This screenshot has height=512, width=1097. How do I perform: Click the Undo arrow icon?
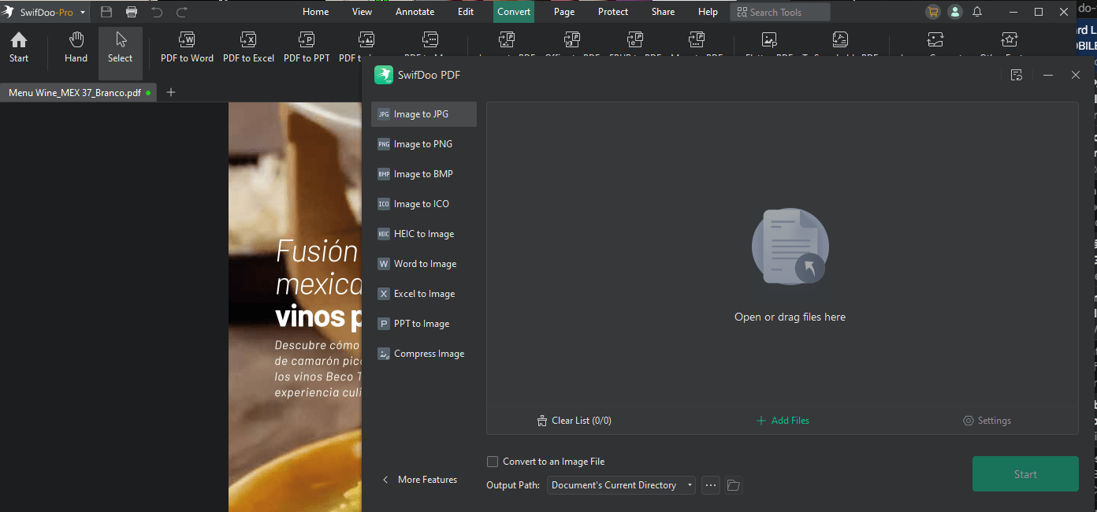[157, 12]
